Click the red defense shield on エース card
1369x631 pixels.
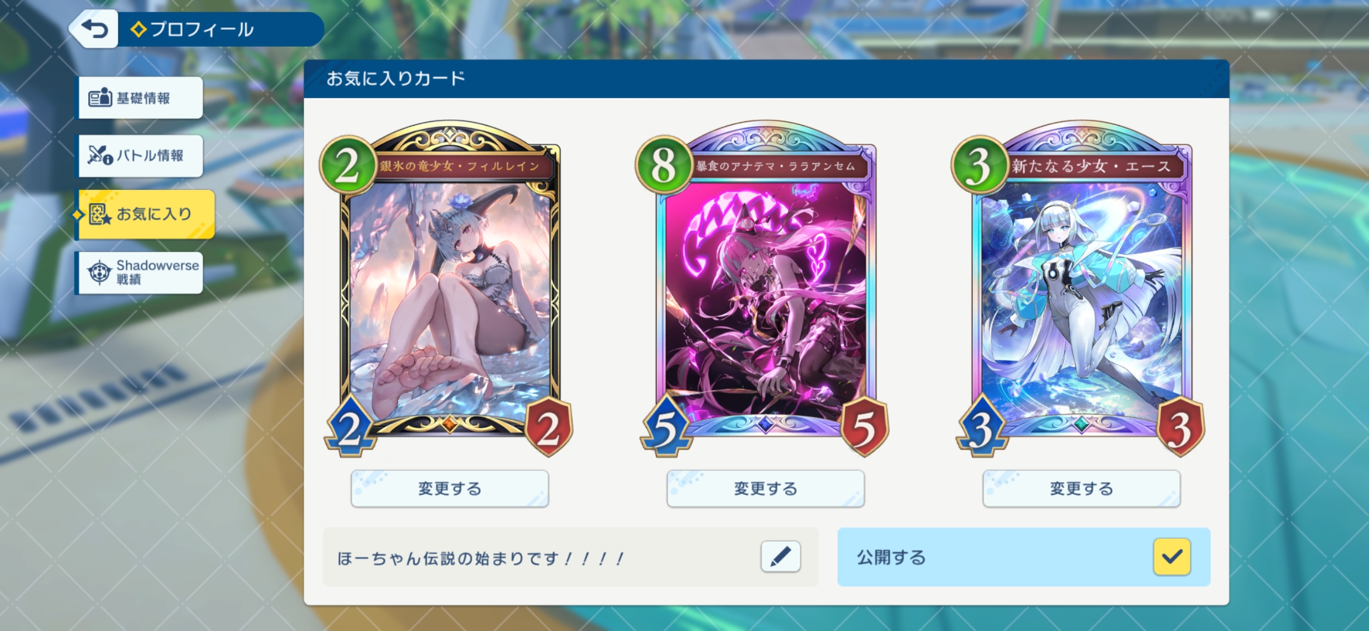(x=1179, y=427)
